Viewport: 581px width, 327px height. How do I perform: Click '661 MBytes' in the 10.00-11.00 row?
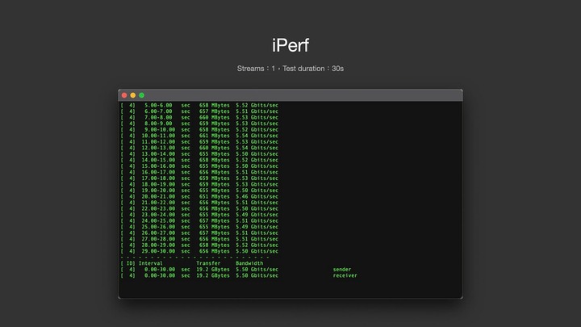coord(214,136)
